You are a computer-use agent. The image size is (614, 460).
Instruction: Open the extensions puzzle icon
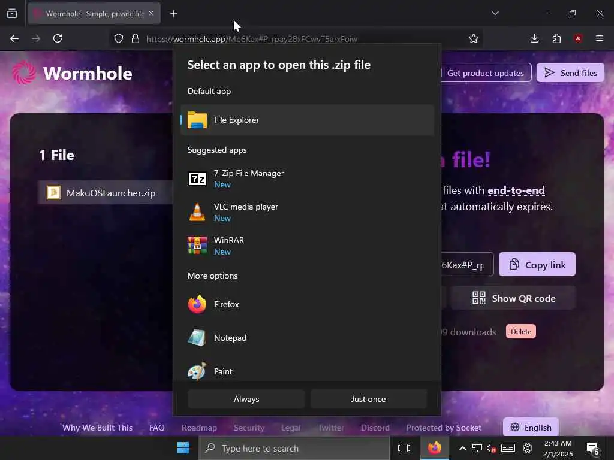pyautogui.click(x=556, y=38)
